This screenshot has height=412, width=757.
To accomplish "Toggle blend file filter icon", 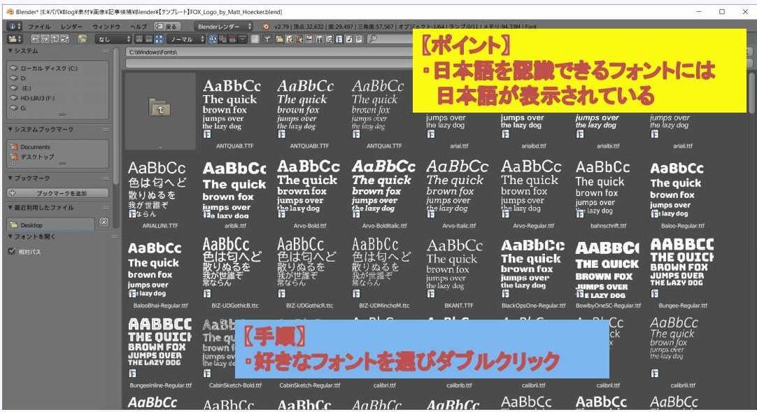I will click(289, 39).
